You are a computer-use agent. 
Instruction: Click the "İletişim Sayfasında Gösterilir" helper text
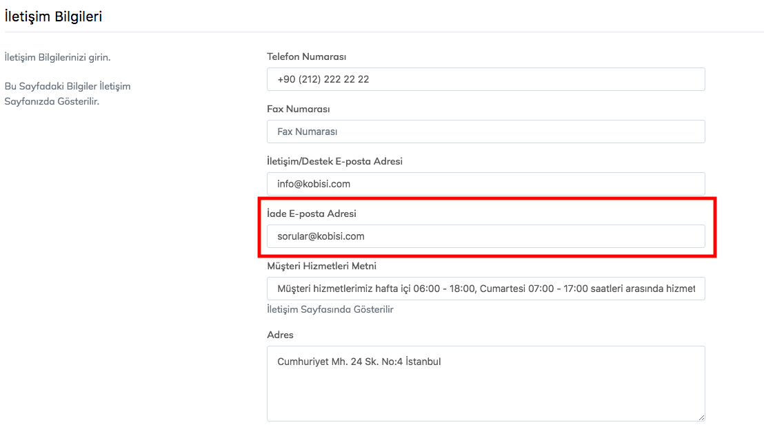pyautogui.click(x=330, y=309)
